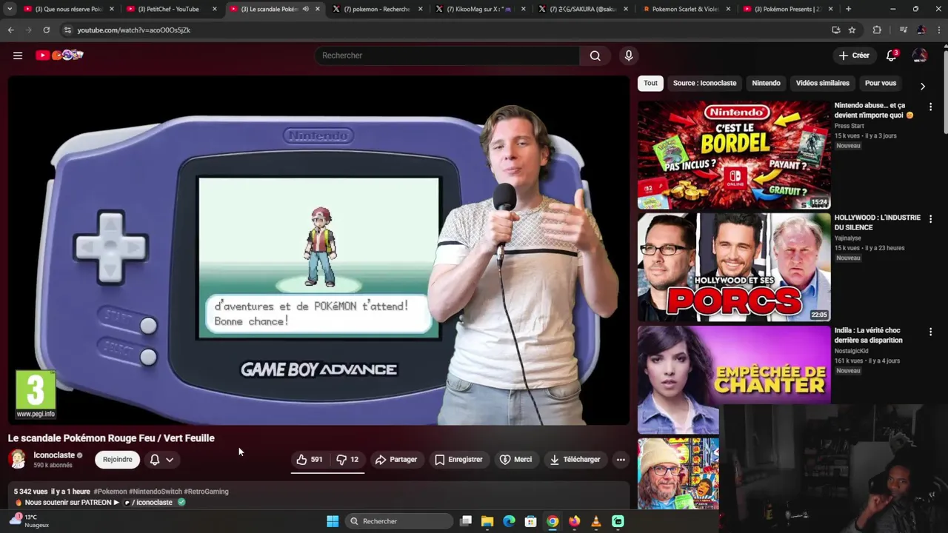Launch Microsoft Edge from taskbar
The image size is (948, 533).
click(x=509, y=521)
